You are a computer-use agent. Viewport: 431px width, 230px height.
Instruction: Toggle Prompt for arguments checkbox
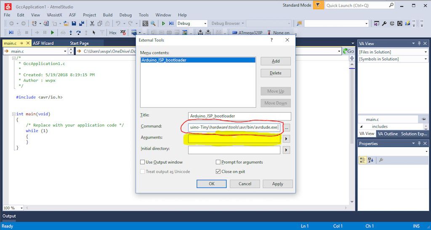coord(218,162)
